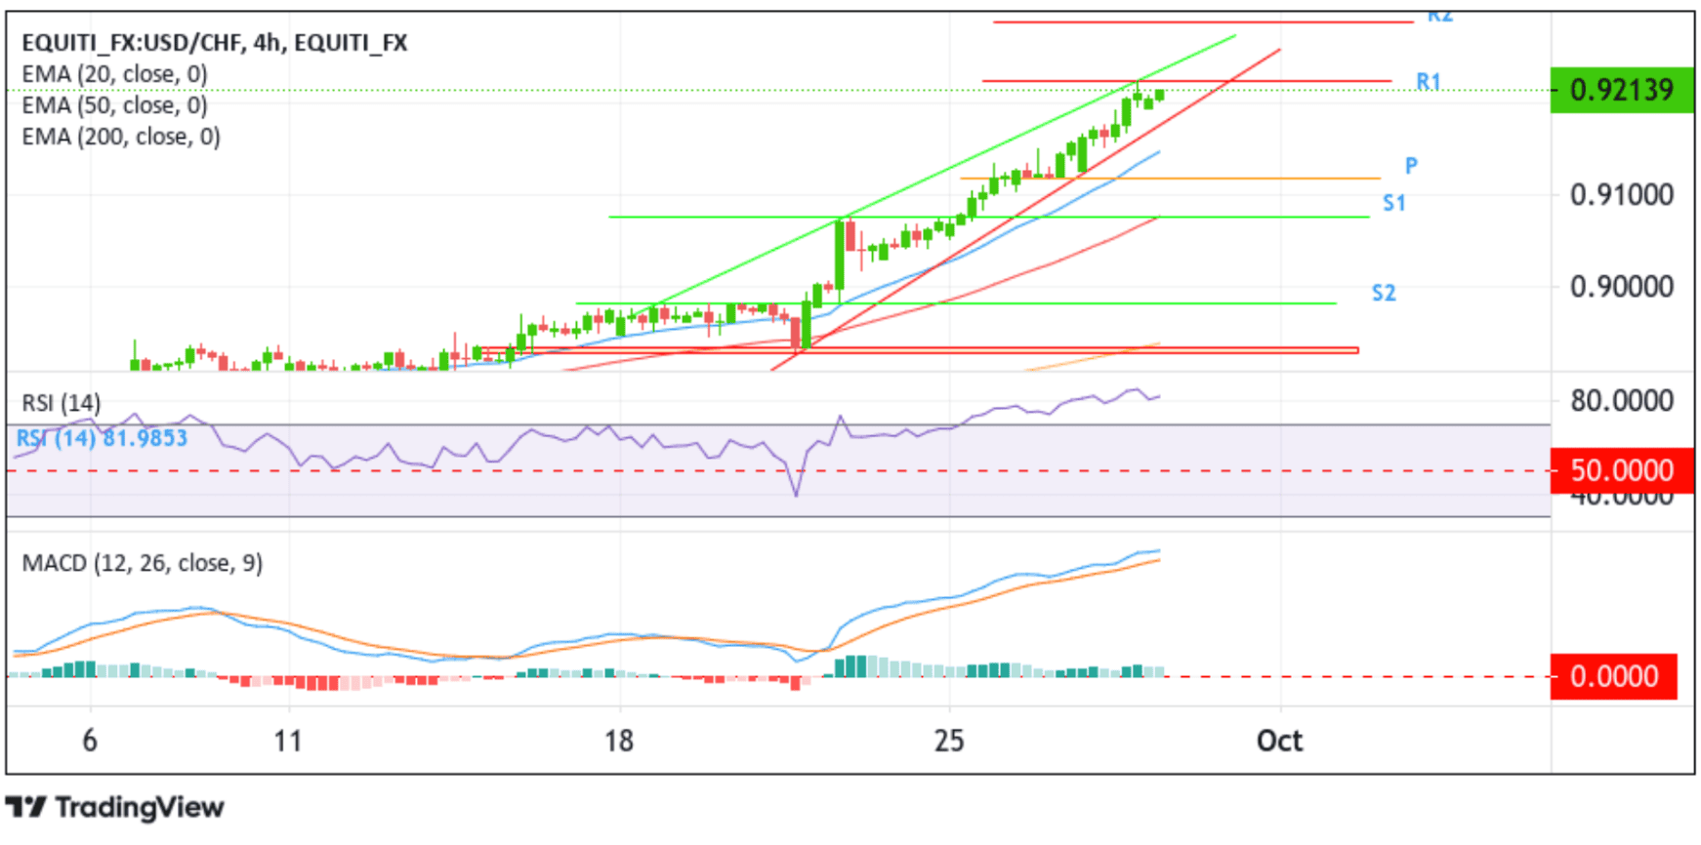Click the RSI (14) 81.9853 value label
Viewport: 1701px width, 845px height.
(102, 438)
